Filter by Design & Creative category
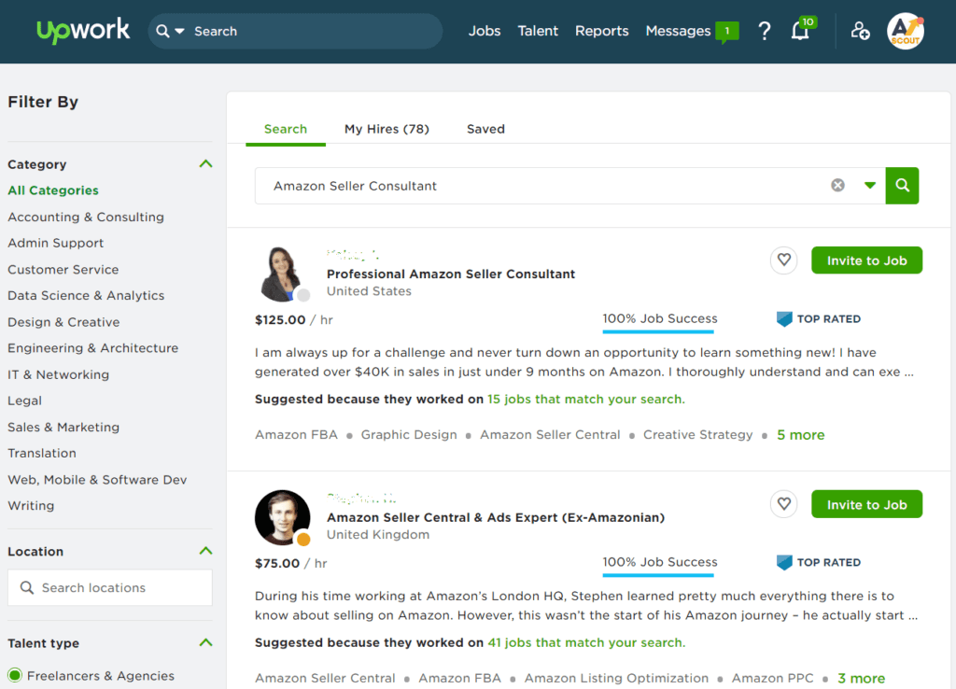 63,322
